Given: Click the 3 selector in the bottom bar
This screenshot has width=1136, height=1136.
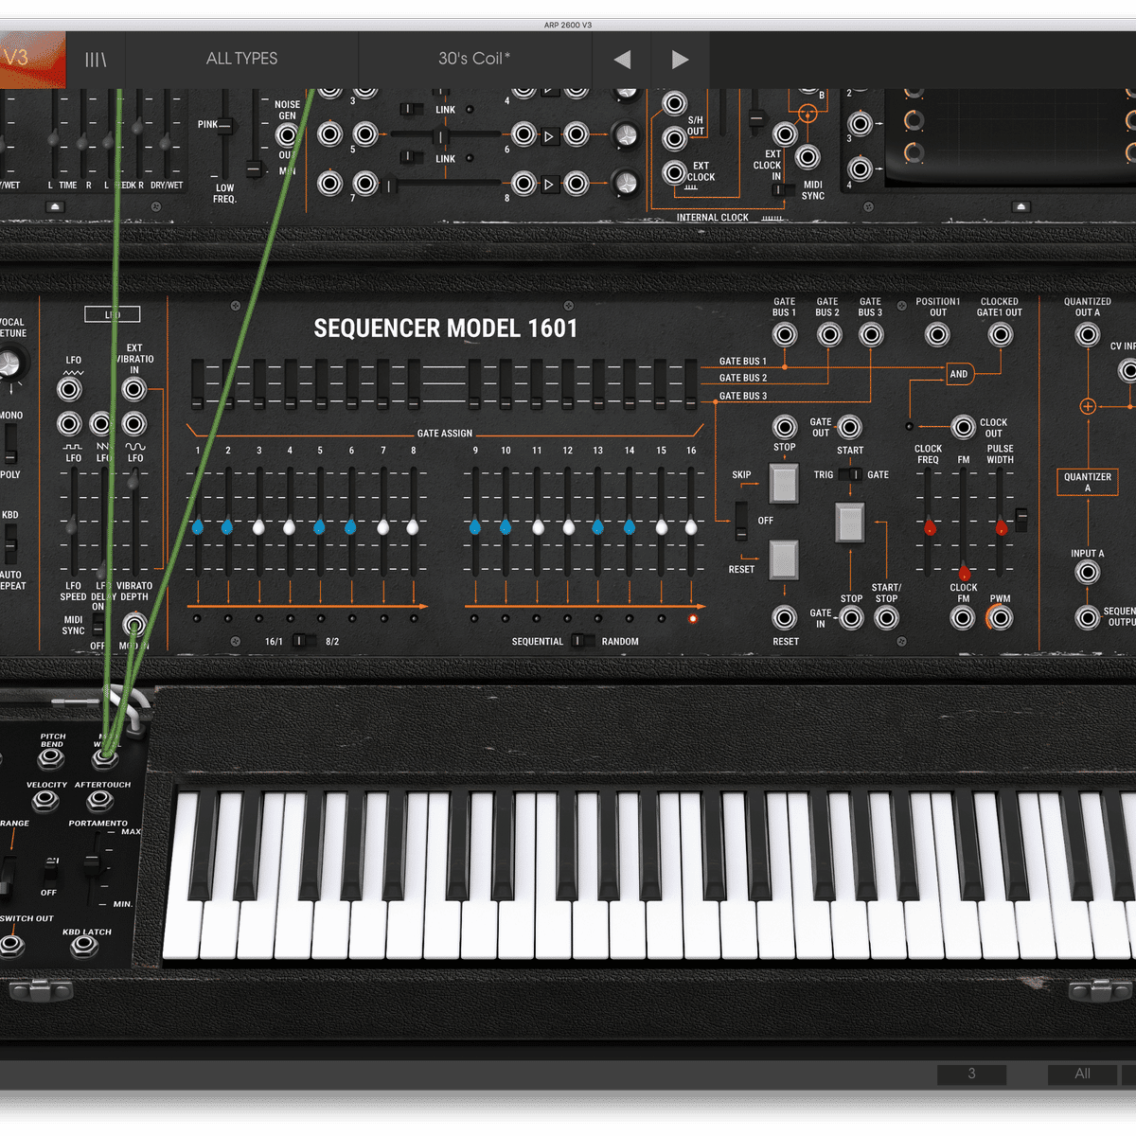Looking at the screenshot, I should [x=970, y=1074].
